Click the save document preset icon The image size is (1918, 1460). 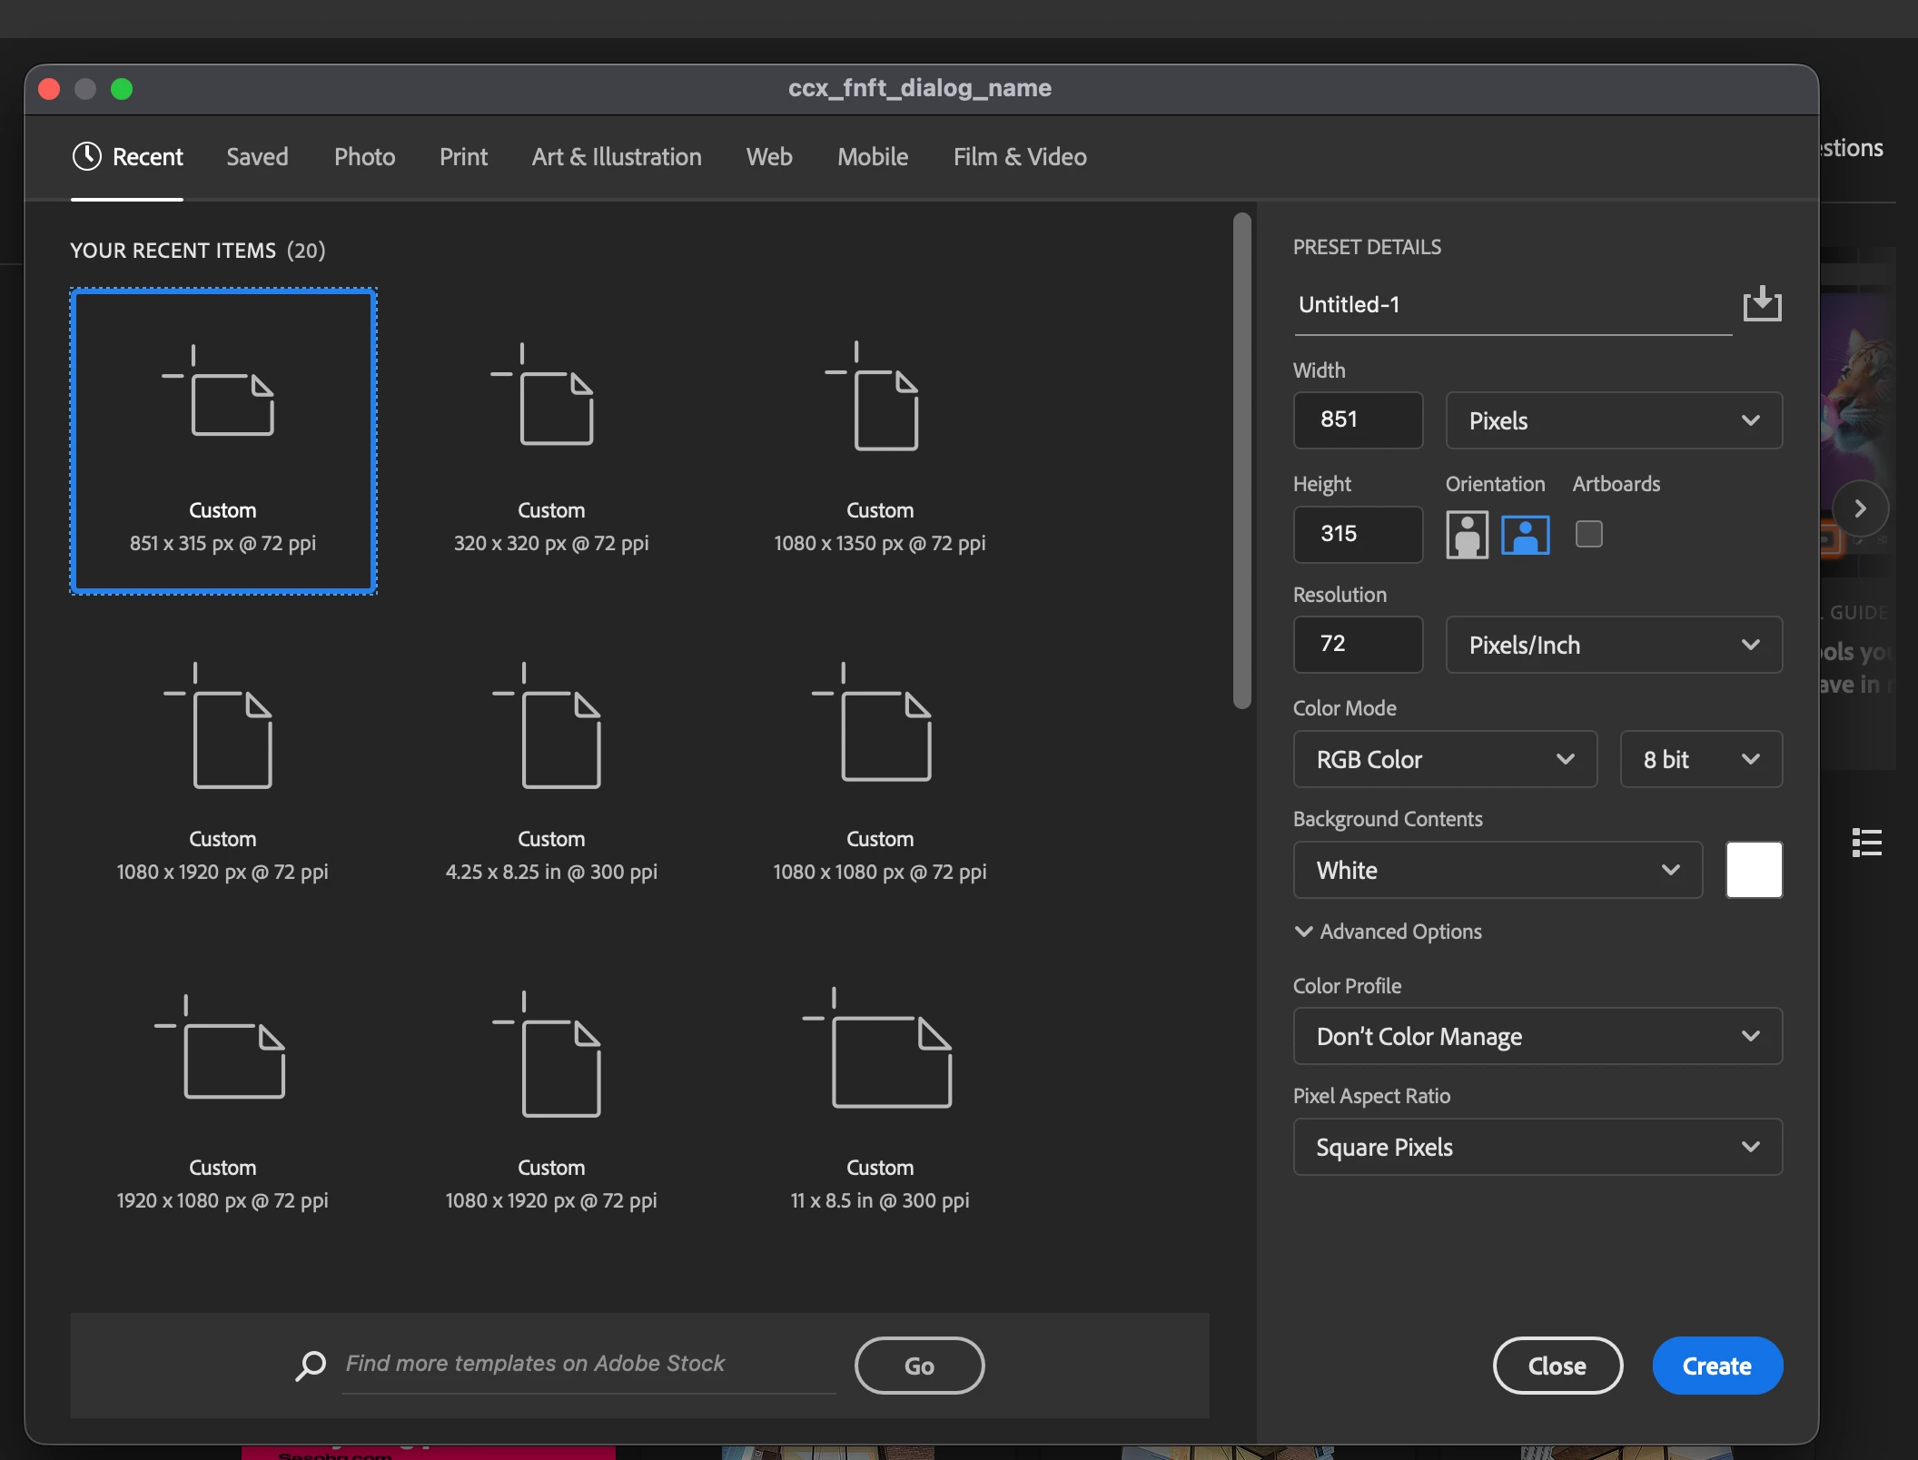[x=1762, y=304]
